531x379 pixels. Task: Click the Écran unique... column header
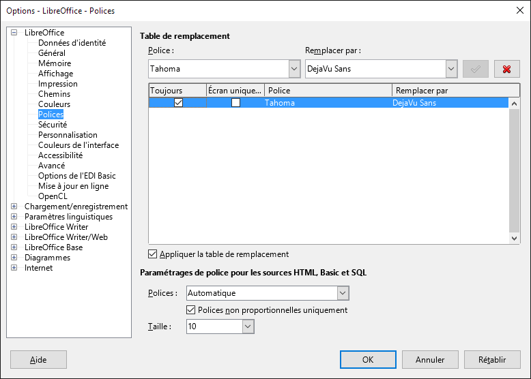pyautogui.click(x=235, y=90)
